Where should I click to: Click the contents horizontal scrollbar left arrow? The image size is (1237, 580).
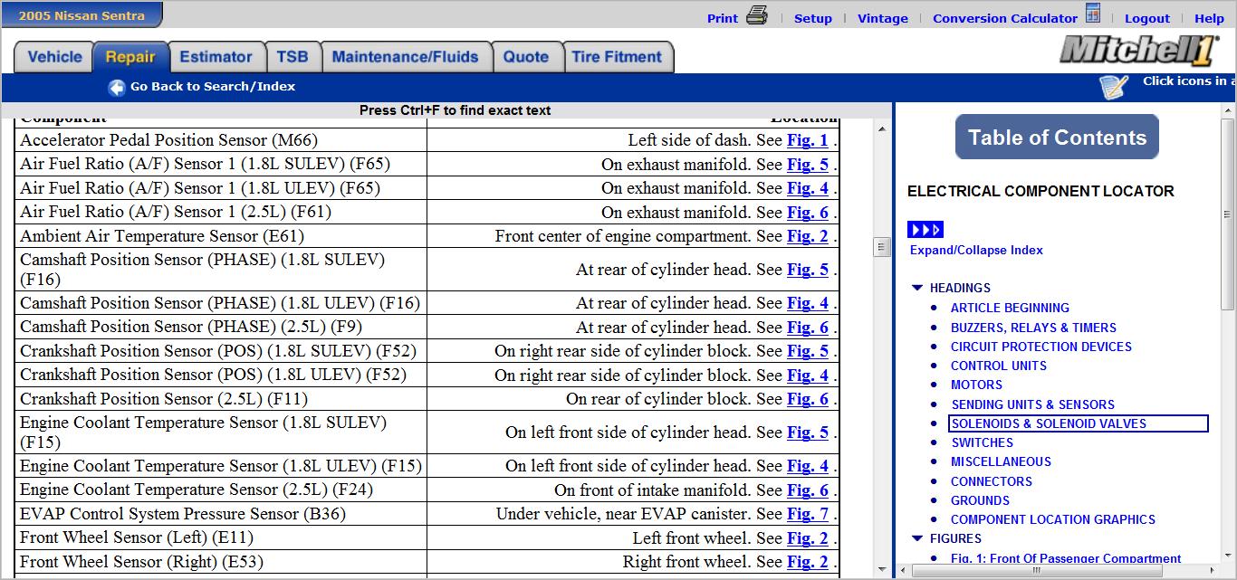[x=903, y=570]
